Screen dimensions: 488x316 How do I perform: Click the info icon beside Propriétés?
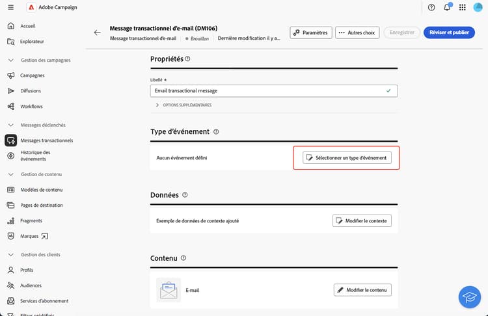pos(187,59)
